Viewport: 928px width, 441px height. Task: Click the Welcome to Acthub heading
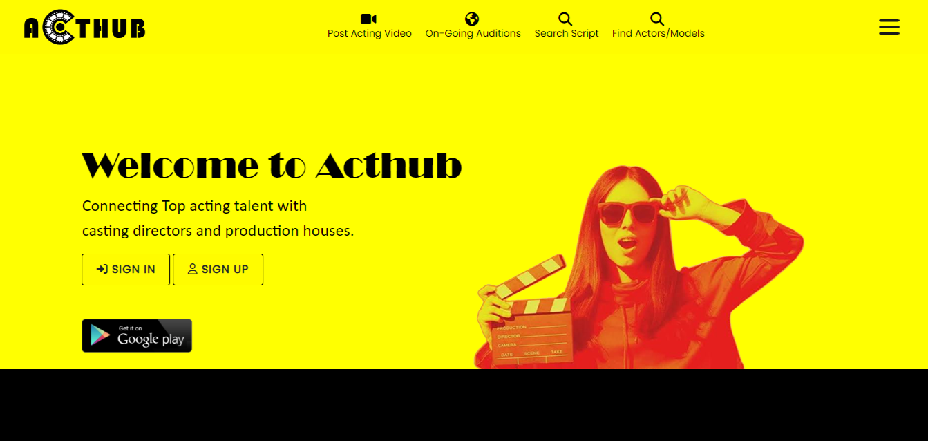[272, 166]
